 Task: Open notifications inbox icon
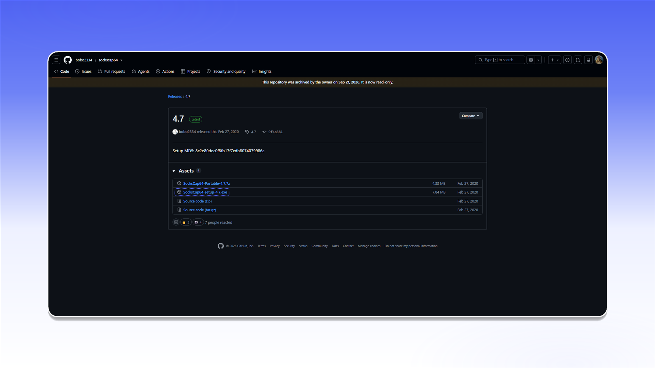tap(588, 60)
